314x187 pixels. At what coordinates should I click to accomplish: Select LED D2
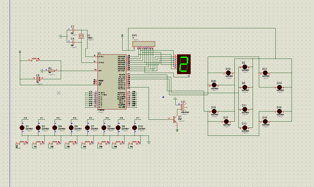click(x=245, y=67)
